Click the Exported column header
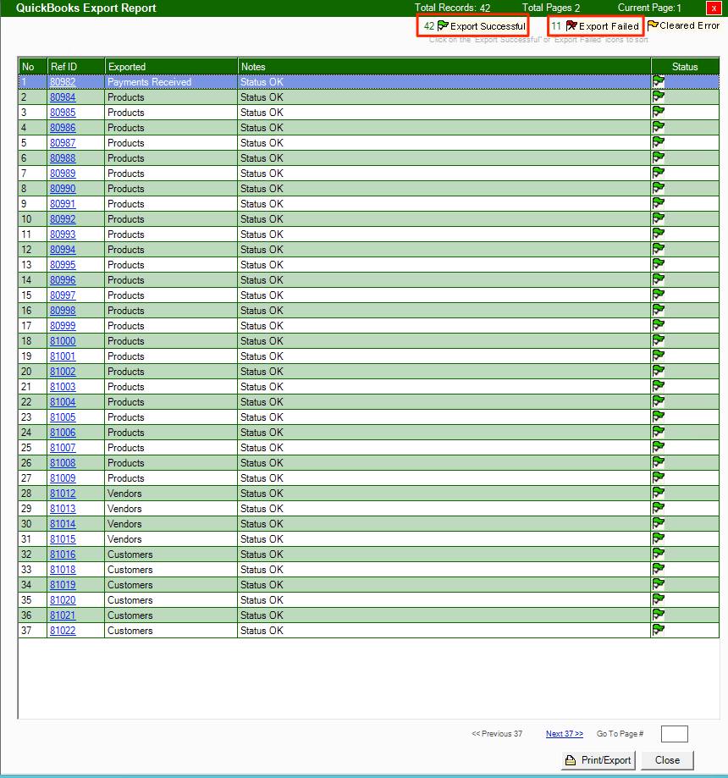The width and height of the screenshot is (728, 778). (127, 67)
